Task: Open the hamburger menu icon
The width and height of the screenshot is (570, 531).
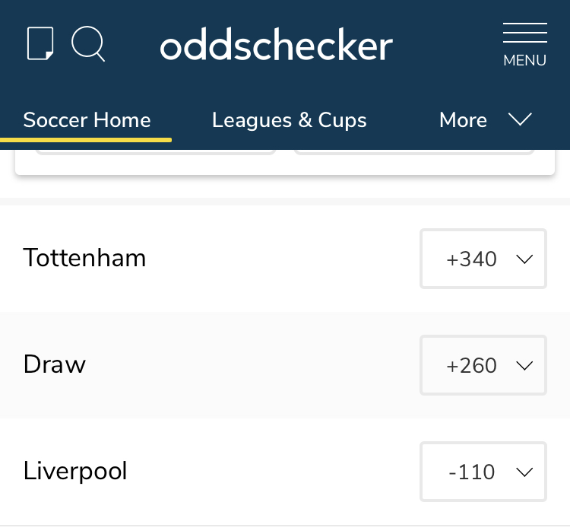Action: point(524,33)
